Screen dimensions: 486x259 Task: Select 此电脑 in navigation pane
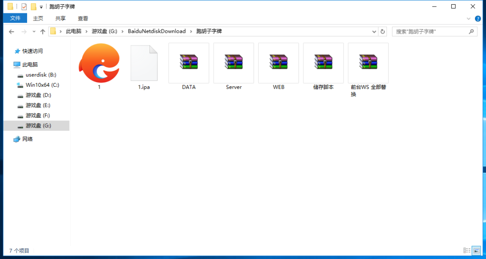(x=30, y=65)
